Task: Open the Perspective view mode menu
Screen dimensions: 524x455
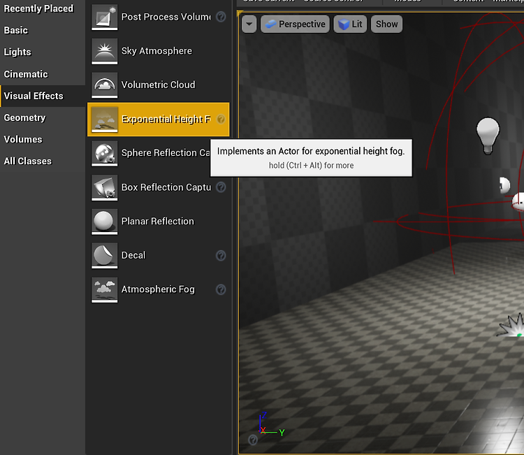Action: click(x=295, y=24)
